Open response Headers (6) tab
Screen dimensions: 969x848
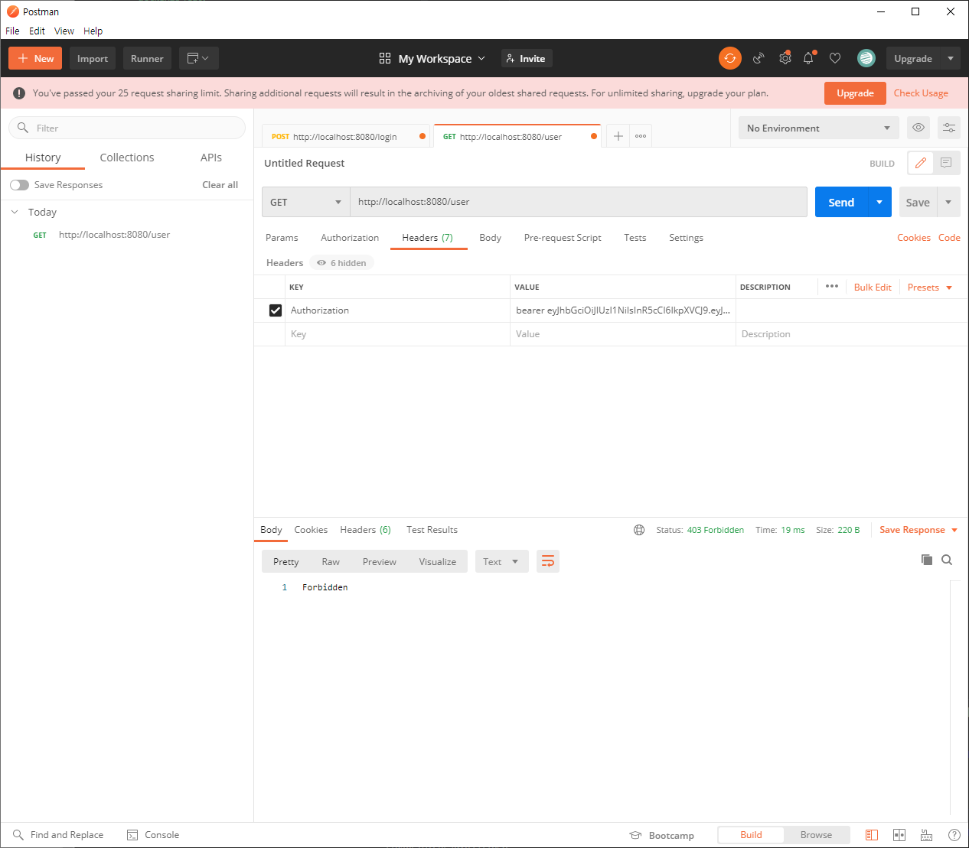pyautogui.click(x=365, y=530)
